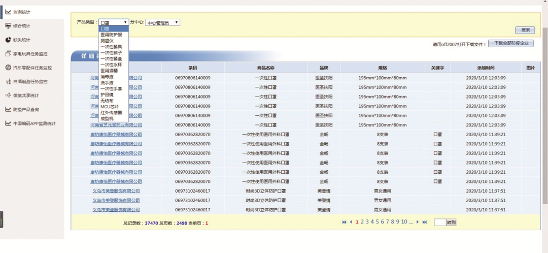Choose 医用防护服 from the product type list

[114, 35]
